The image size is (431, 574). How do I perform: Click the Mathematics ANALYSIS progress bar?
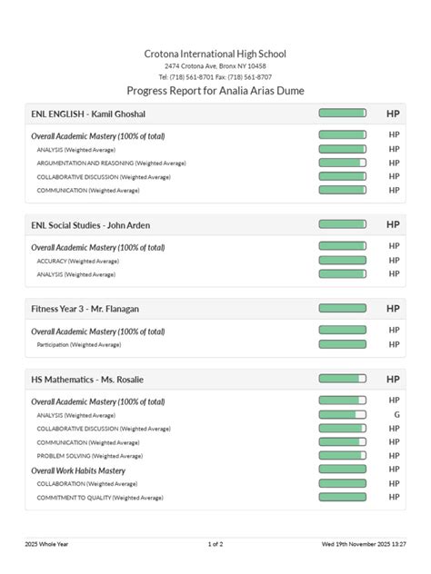(x=342, y=415)
